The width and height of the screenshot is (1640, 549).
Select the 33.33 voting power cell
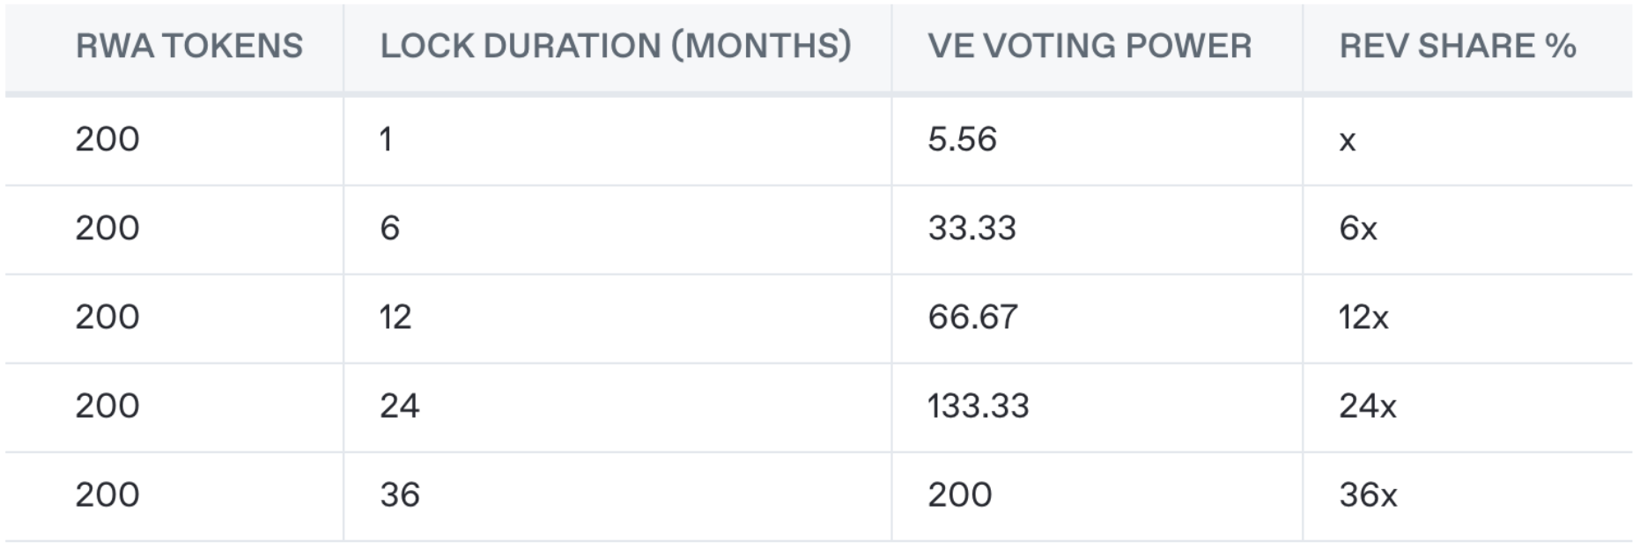tap(971, 229)
